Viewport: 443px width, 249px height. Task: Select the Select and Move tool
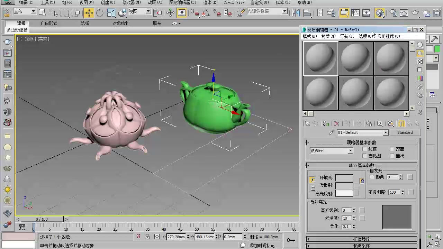pos(89,12)
